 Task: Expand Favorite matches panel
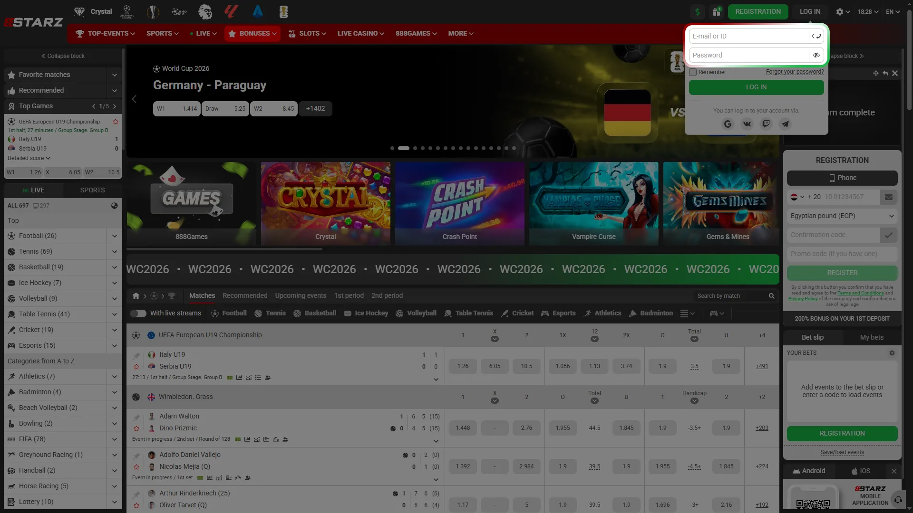[x=115, y=75]
